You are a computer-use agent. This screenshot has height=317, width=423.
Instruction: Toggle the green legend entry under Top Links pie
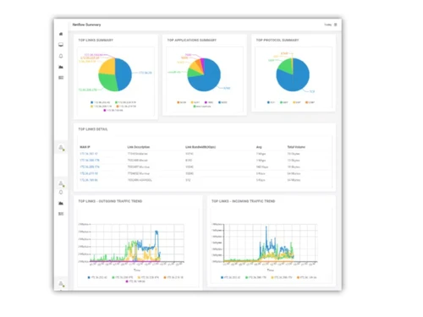click(125, 102)
